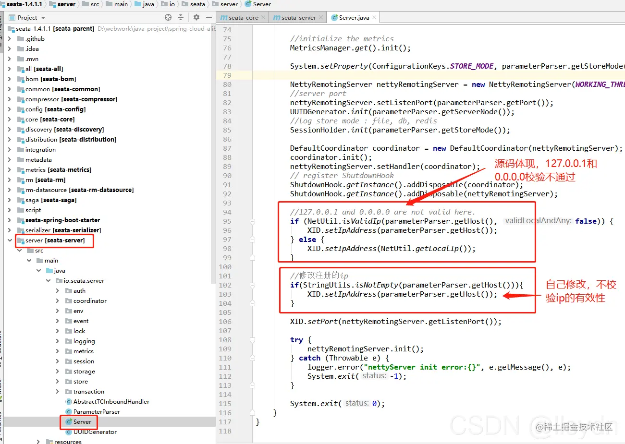Collapse the server [seata-server] module
This screenshot has width=625, height=444.
10,240
